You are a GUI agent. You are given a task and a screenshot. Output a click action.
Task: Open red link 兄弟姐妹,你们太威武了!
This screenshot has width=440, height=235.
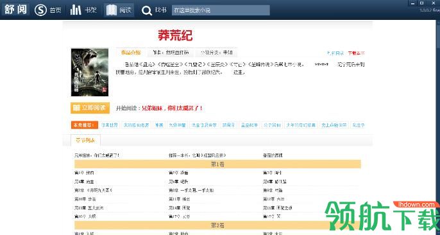point(172,108)
